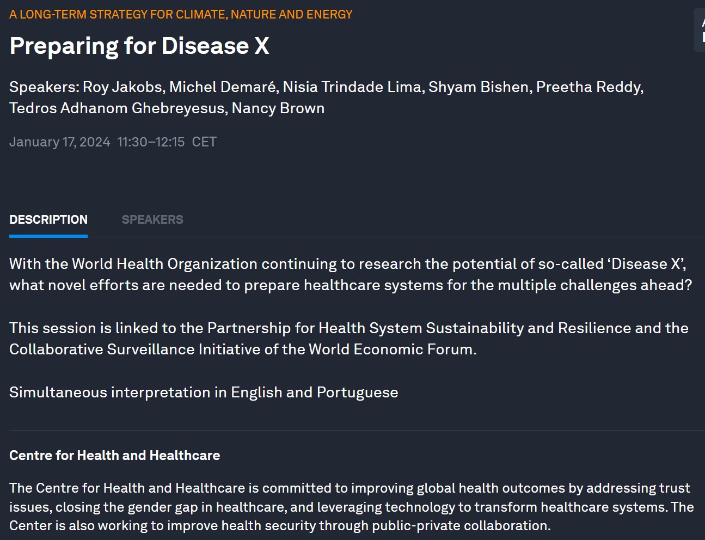Click the session date January 17, 2024
Image resolution: width=705 pixels, height=540 pixels.
click(x=60, y=142)
